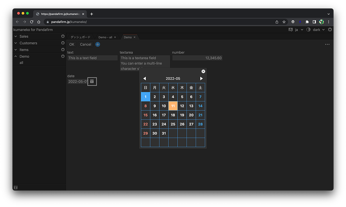Viewport: 346px width, 207px height.
Task: Click the add app icon at sidebar bottom
Action: point(16,188)
